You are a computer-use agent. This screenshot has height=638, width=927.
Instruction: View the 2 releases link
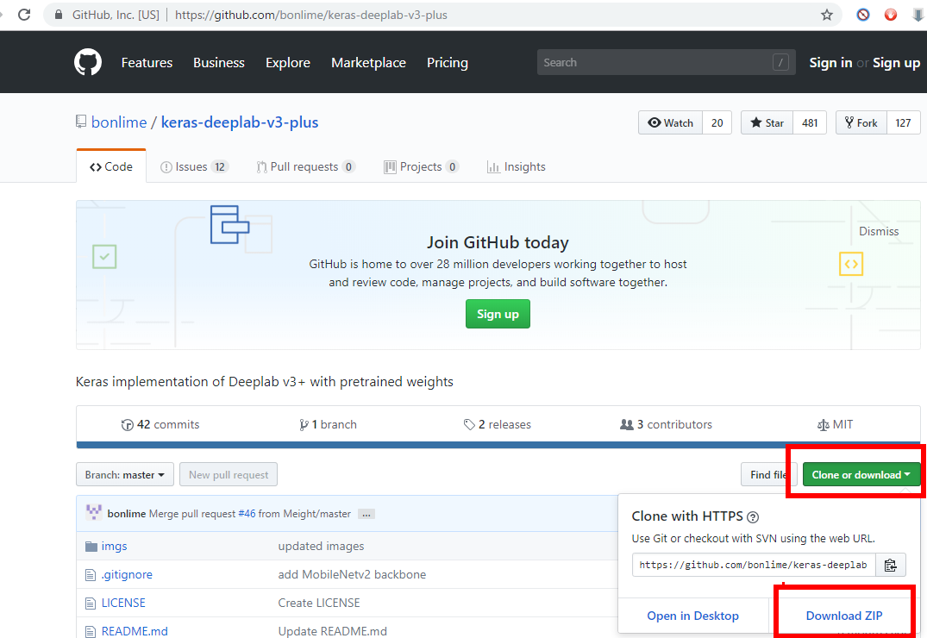pyautogui.click(x=498, y=424)
